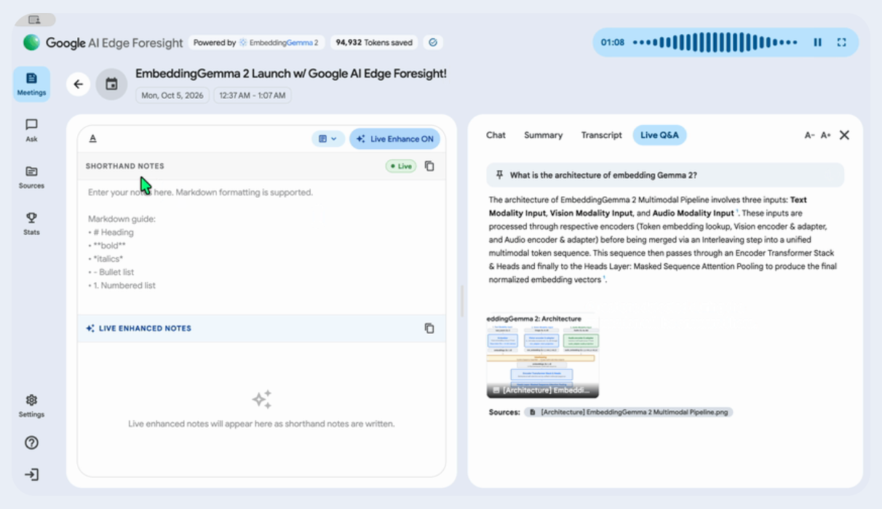Click the window tab icon above the logo
This screenshot has height=509, width=882.
click(x=34, y=20)
